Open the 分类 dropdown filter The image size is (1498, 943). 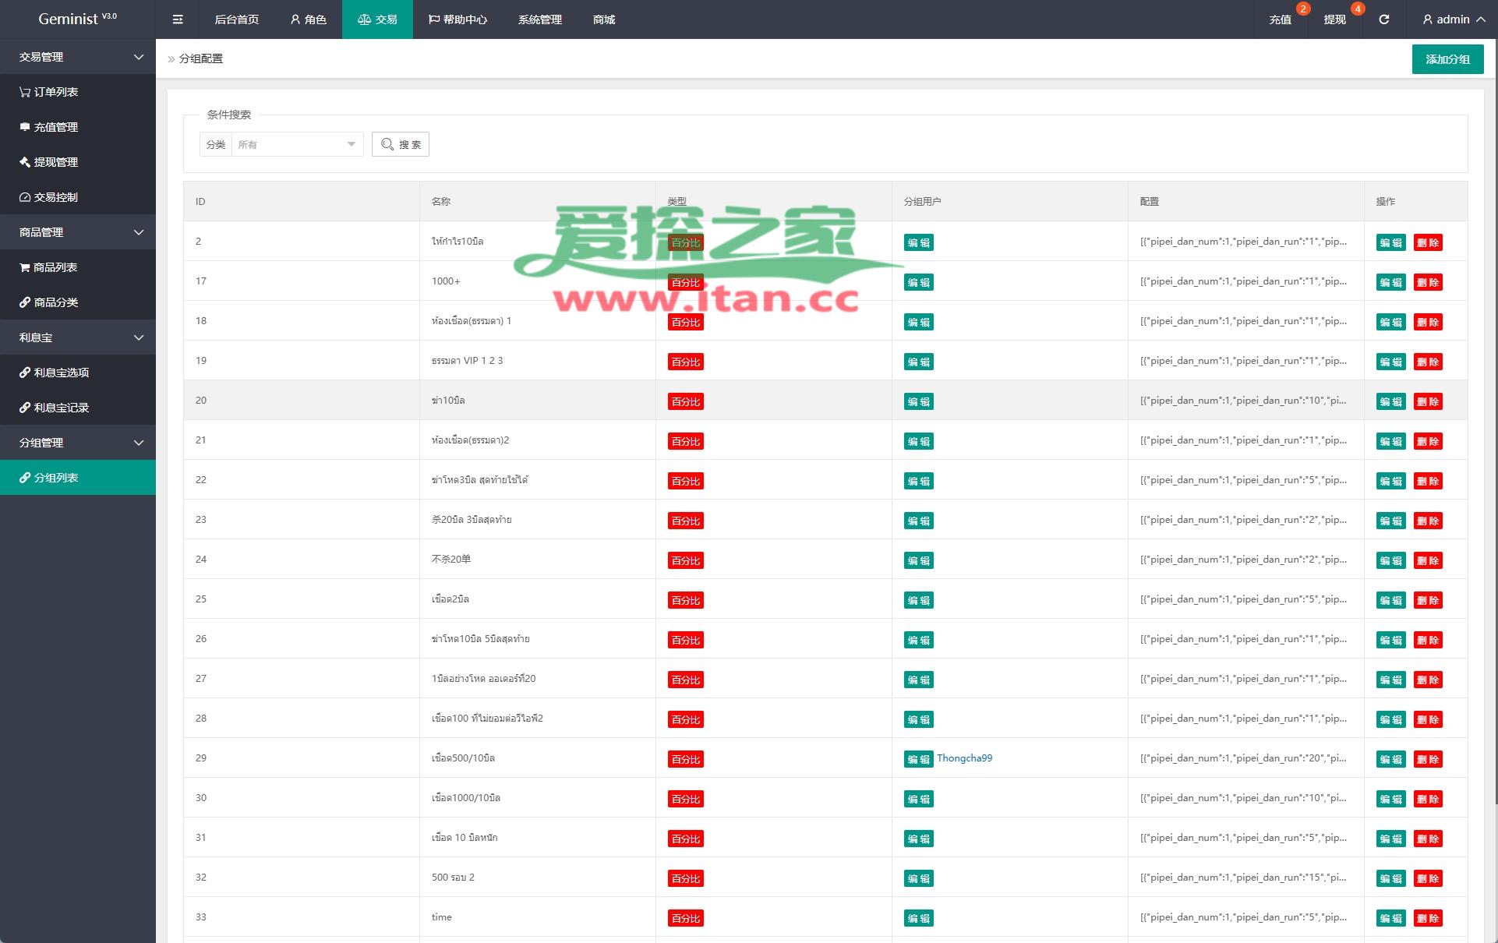(x=296, y=144)
